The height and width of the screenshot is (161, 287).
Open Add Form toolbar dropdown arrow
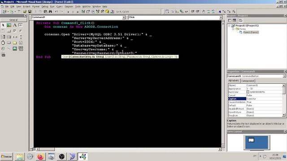point(15,12)
